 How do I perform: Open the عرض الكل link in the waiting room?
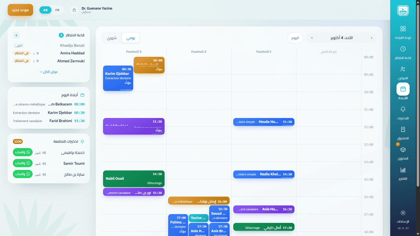pyautogui.click(x=49, y=72)
